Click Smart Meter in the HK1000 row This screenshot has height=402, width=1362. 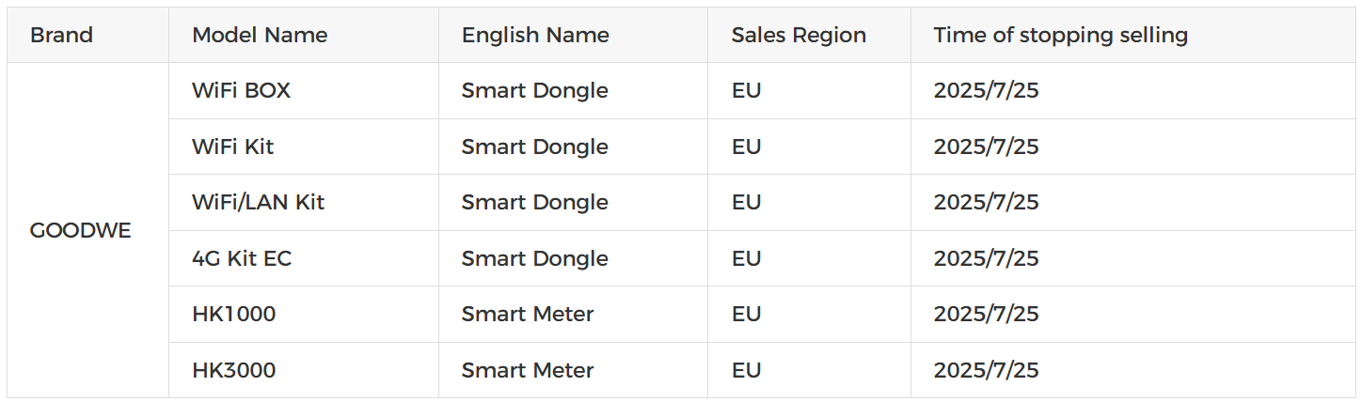527,315
